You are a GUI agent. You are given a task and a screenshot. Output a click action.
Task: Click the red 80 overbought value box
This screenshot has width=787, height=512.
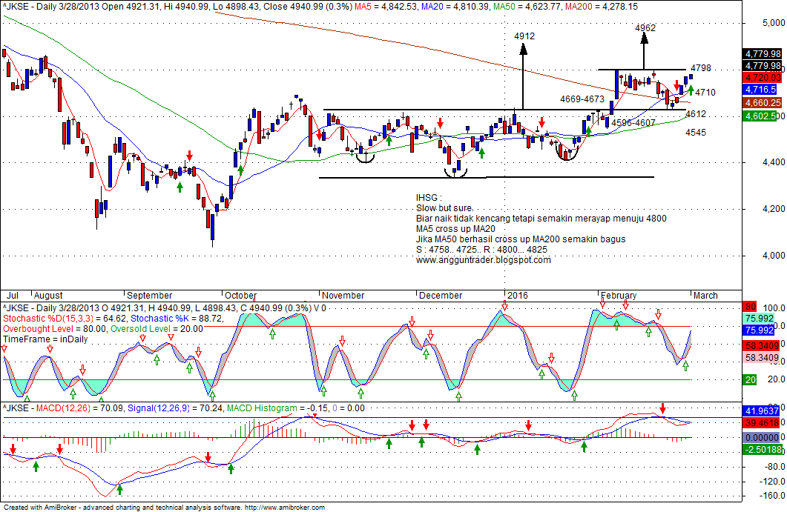(x=750, y=307)
